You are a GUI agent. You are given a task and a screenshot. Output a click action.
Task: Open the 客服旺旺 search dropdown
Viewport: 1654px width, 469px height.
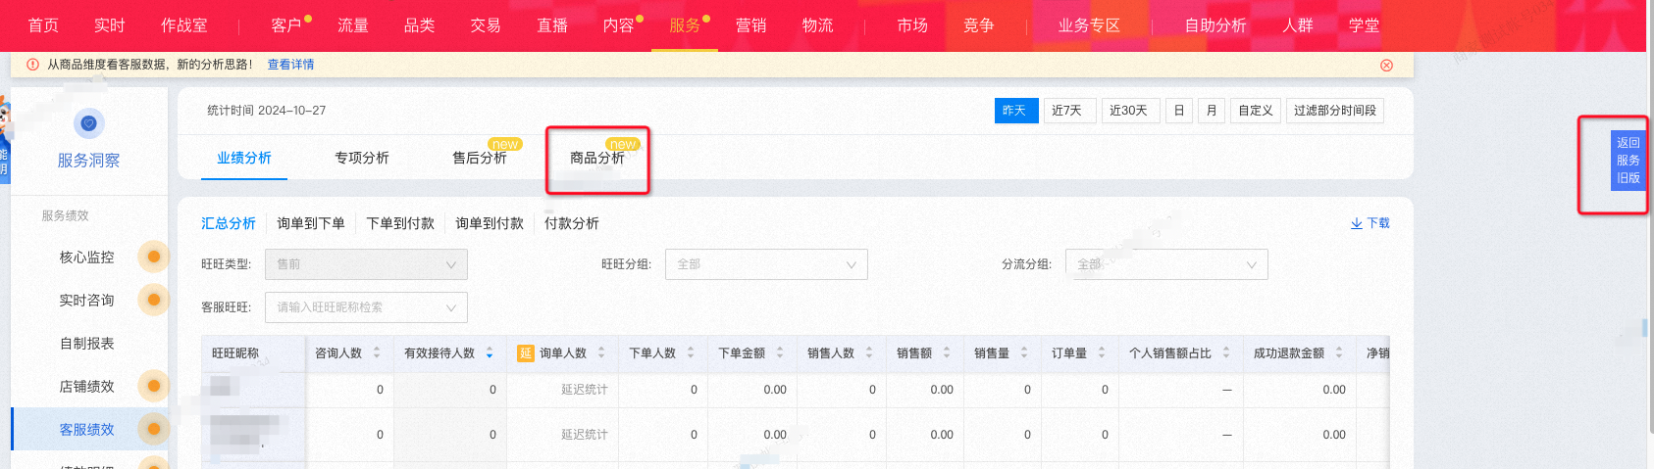click(366, 307)
